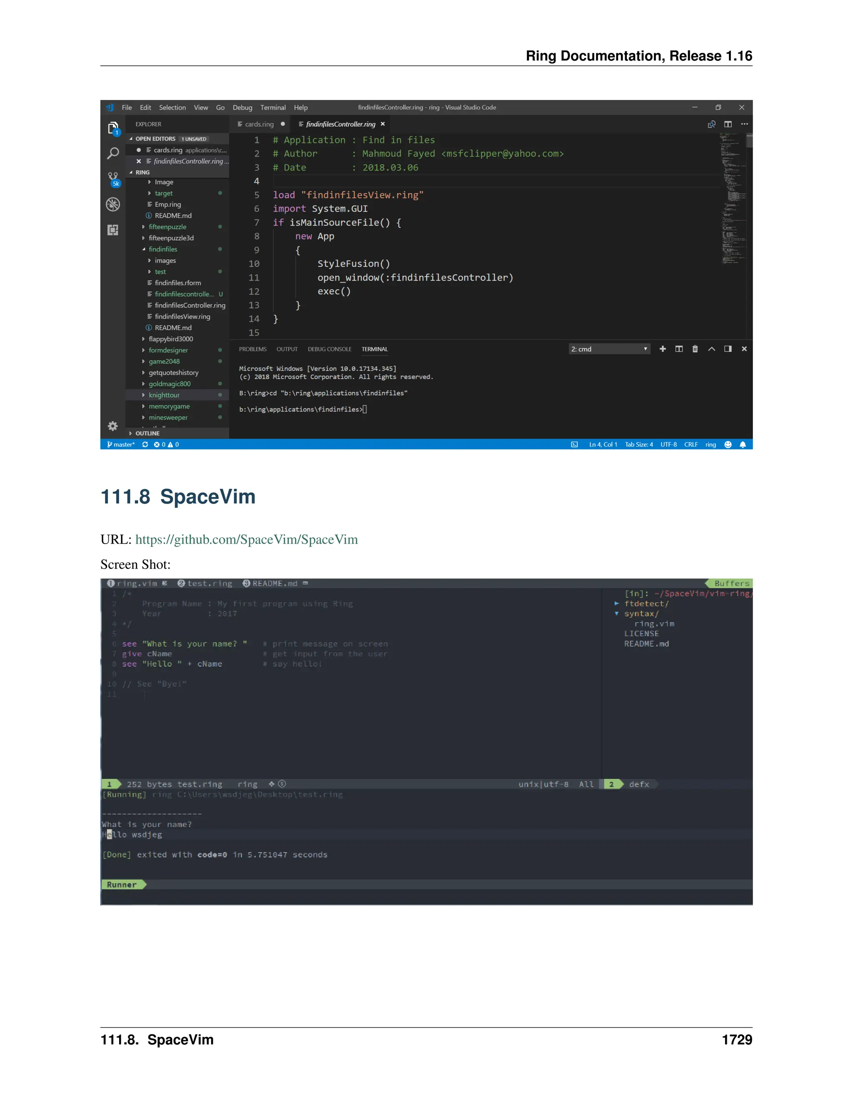Screen dimensions: 853x1103
Task: Expand the OUTLINE section
Action: [x=147, y=433]
